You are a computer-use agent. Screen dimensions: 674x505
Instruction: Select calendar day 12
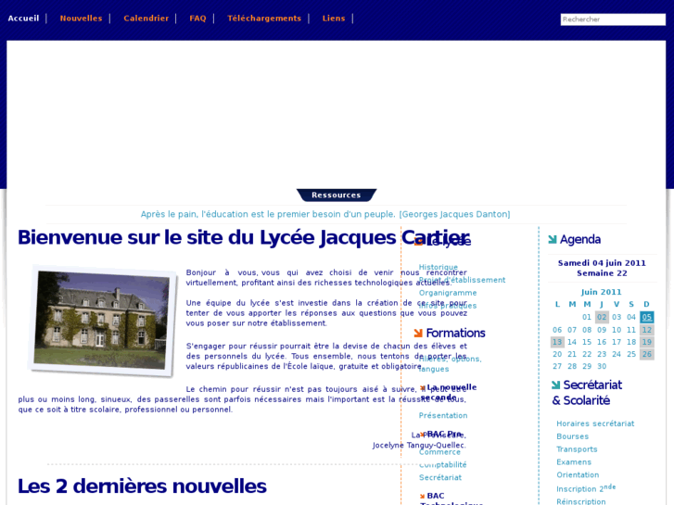pos(647,330)
